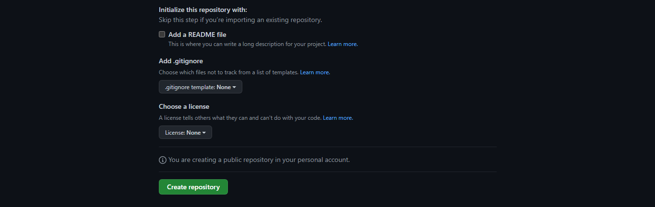Open Learn more link for .gitignore templates

pos(315,72)
